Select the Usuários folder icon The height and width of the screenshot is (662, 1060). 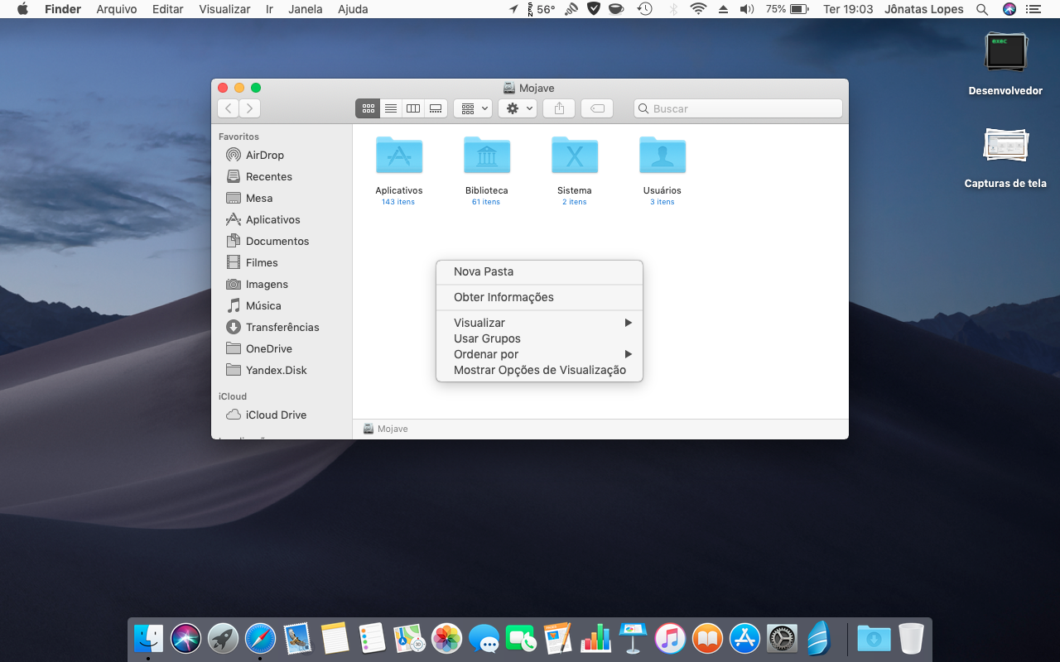[662, 155]
